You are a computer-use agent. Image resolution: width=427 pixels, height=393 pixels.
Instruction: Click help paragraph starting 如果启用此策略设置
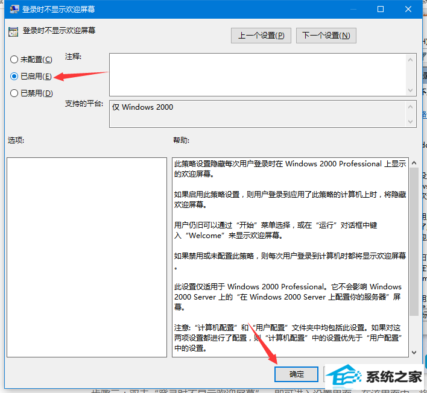pyautogui.click(x=289, y=200)
